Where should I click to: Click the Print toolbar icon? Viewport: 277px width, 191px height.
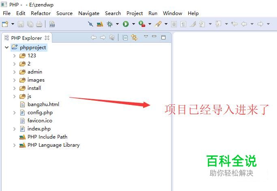point(39,24)
